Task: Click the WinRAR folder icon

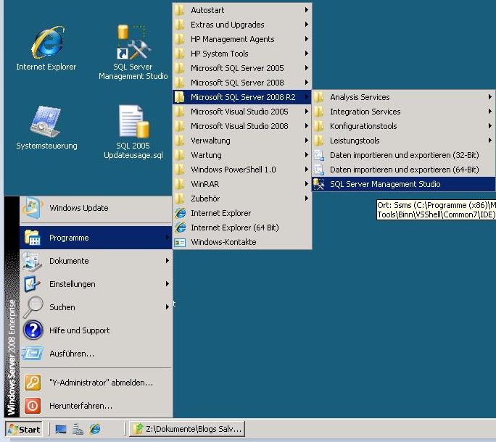Action: pyautogui.click(x=179, y=184)
